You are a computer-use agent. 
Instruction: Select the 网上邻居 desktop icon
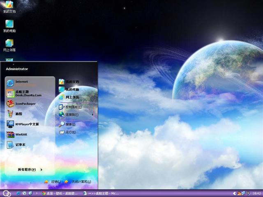[x=9, y=45]
